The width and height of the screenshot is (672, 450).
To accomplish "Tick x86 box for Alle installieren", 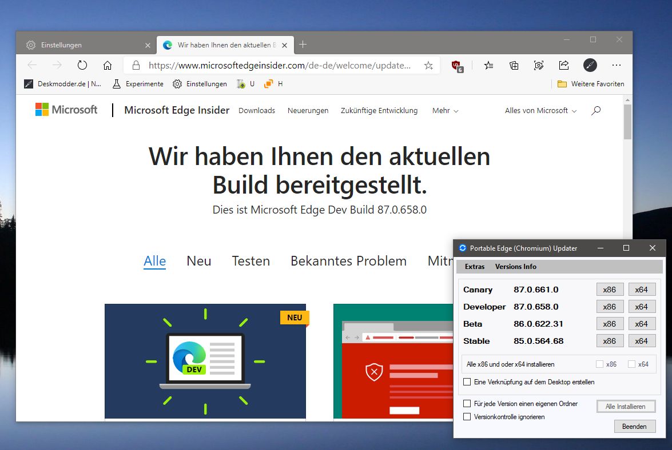I will click(x=599, y=364).
